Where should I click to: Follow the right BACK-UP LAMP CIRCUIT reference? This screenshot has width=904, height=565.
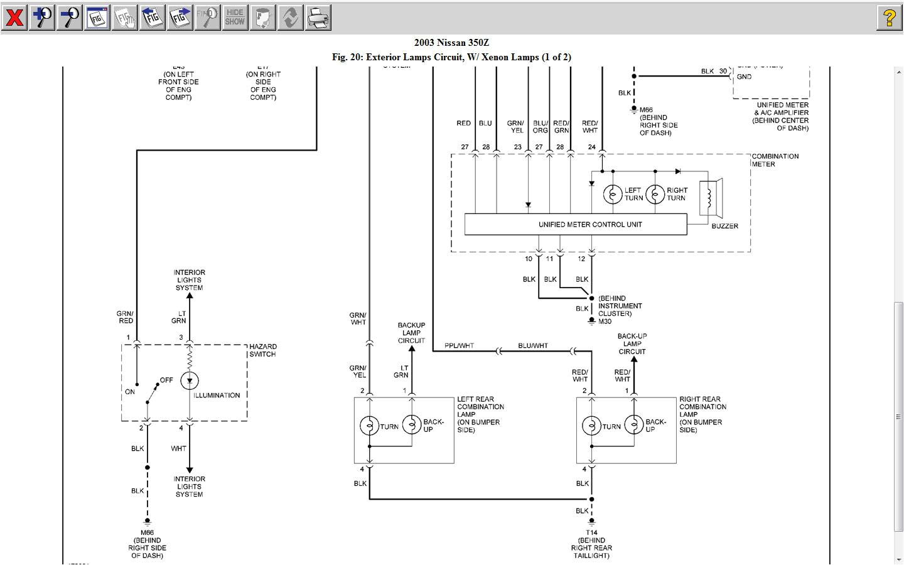[632, 343]
